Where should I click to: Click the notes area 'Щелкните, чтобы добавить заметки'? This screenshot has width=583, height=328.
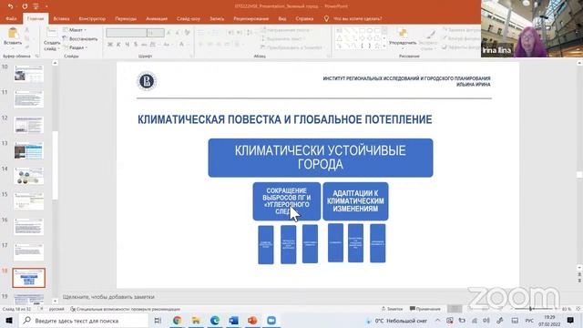(x=108, y=297)
